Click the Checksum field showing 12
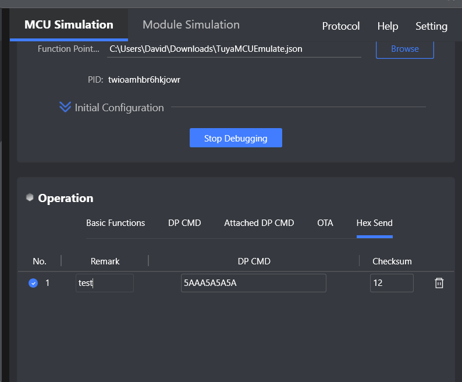 tap(392, 283)
